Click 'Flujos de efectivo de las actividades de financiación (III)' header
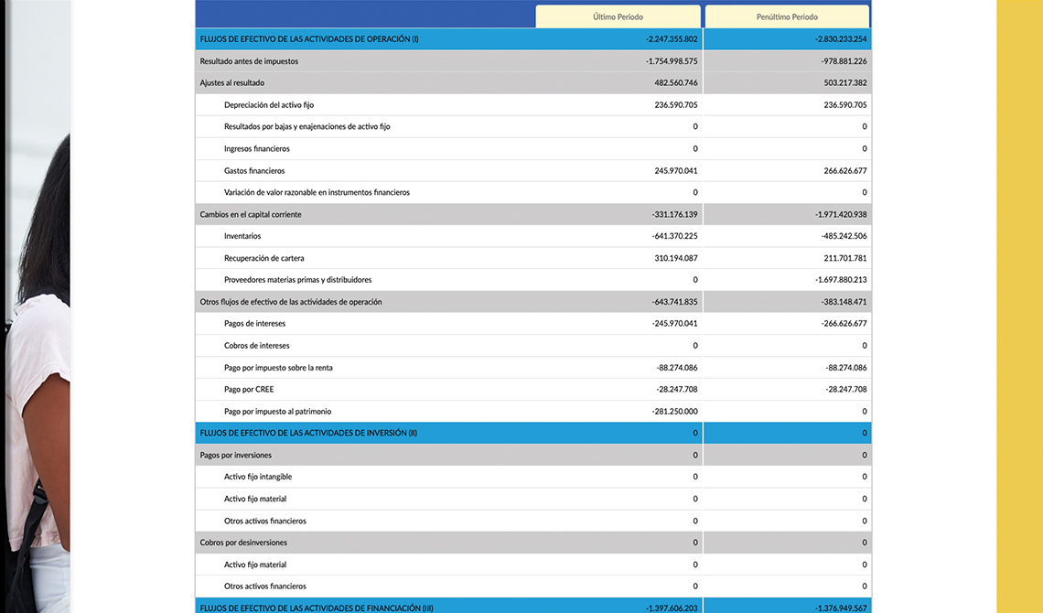Image resolution: width=1043 pixels, height=613 pixels. [317, 608]
